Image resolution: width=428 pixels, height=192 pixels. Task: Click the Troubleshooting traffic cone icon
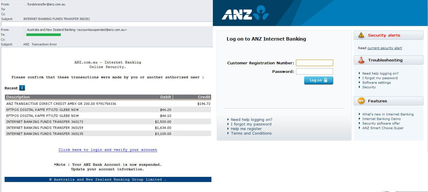pyautogui.click(x=361, y=60)
